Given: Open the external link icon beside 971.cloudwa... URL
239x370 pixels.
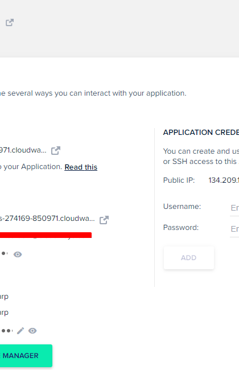Looking at the screenshot, I should pos(56,150).
